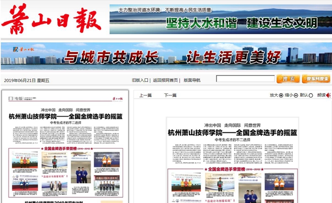332x203 pixels.
Task: Click the 品设计与创客实践 photo in the left thumbnail
Action: (55, 183)
